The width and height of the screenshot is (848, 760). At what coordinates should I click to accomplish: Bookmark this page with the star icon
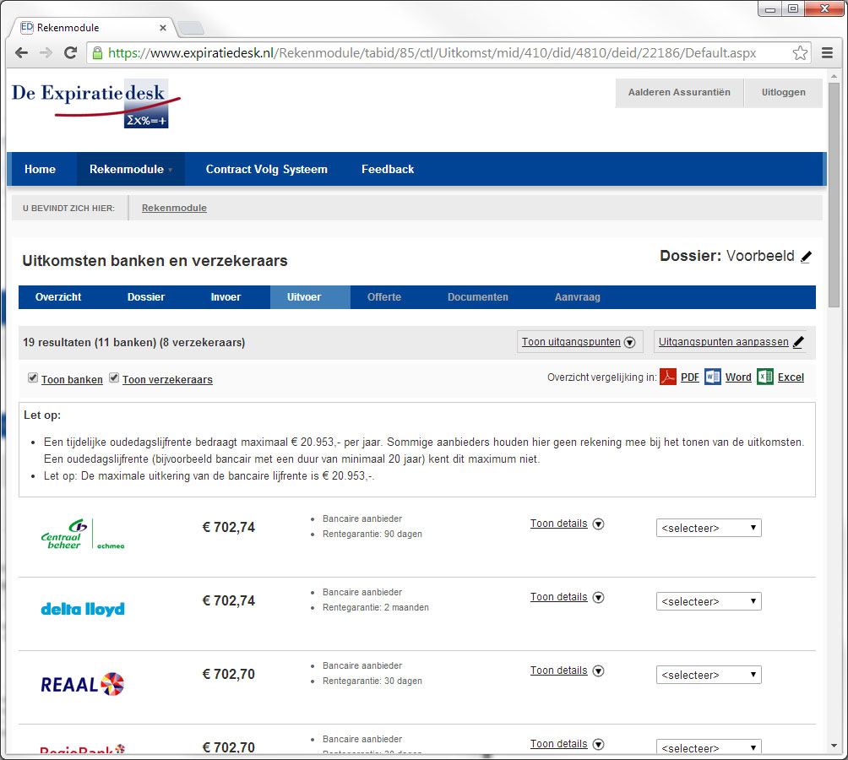[x=800, y=52]
